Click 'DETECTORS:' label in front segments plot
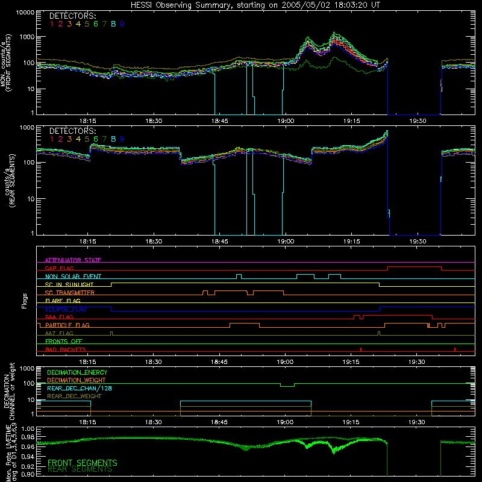This screenshot has height=482, width=482. [72, 16]
